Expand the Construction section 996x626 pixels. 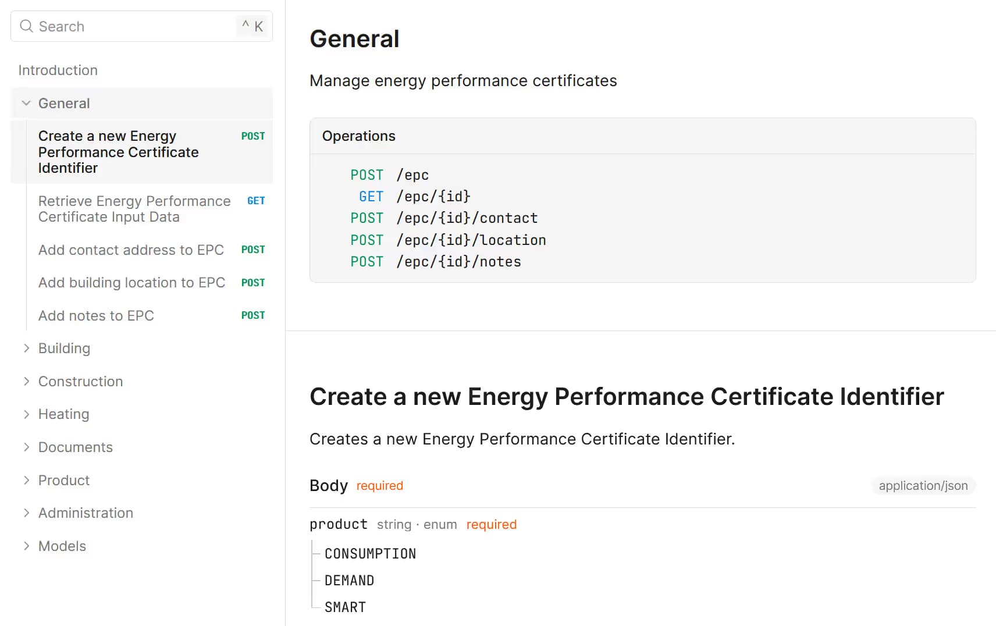(x=27, y=381)
